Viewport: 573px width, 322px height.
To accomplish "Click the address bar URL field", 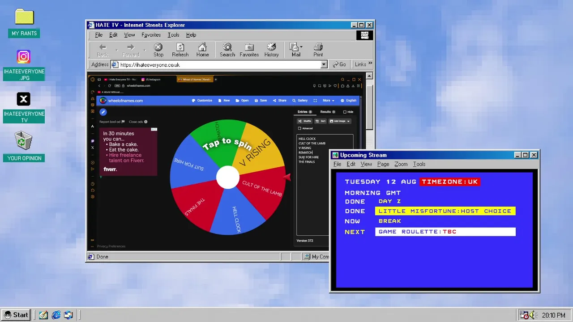I will (x=219, y=64).
